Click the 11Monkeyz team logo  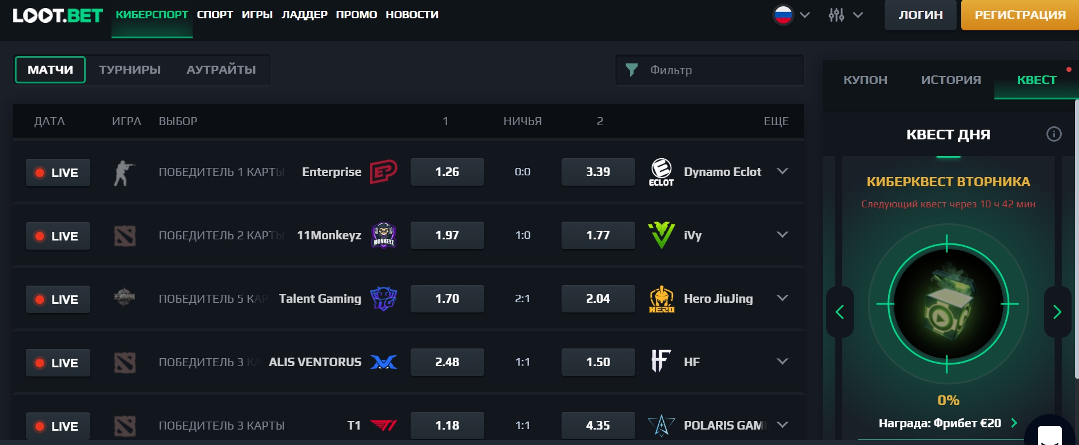coord(383,235)
